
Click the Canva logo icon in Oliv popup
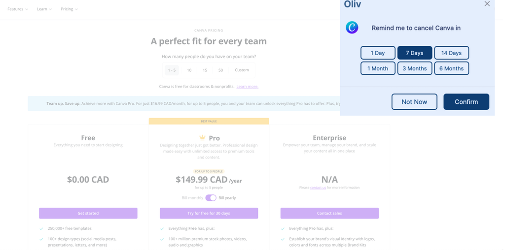(352, 28)
